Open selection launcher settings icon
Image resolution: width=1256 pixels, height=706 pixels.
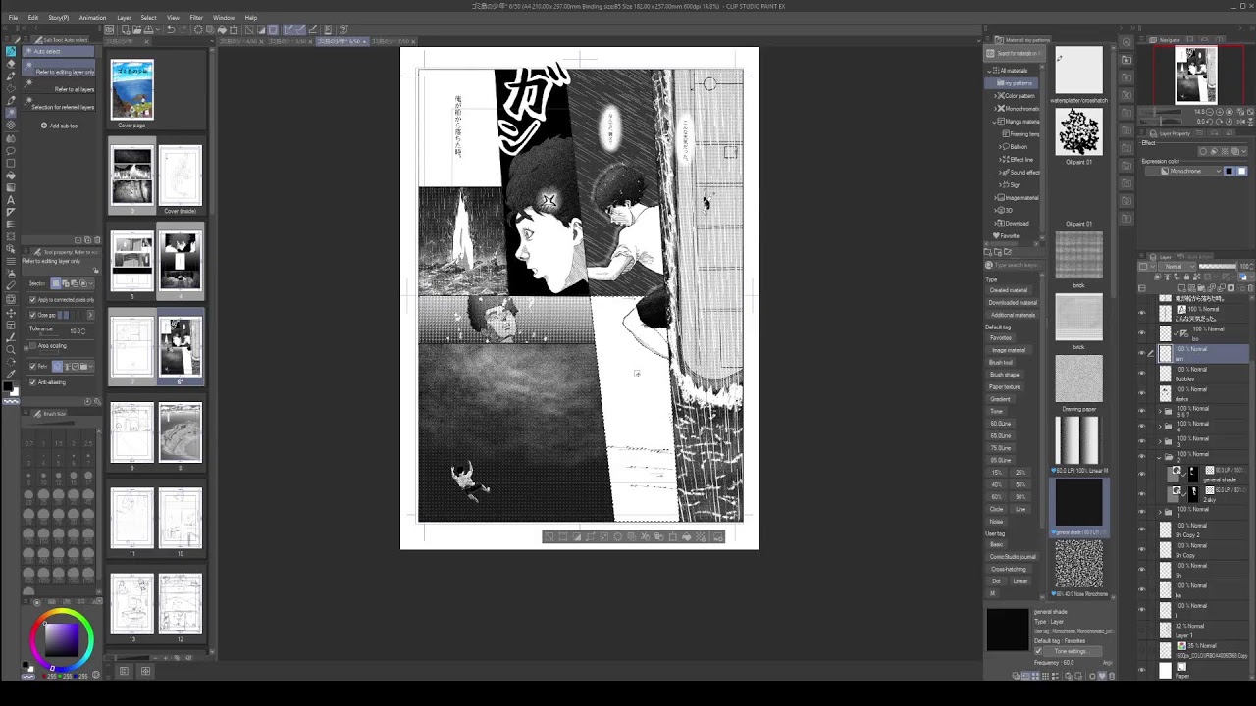[718, 536]
